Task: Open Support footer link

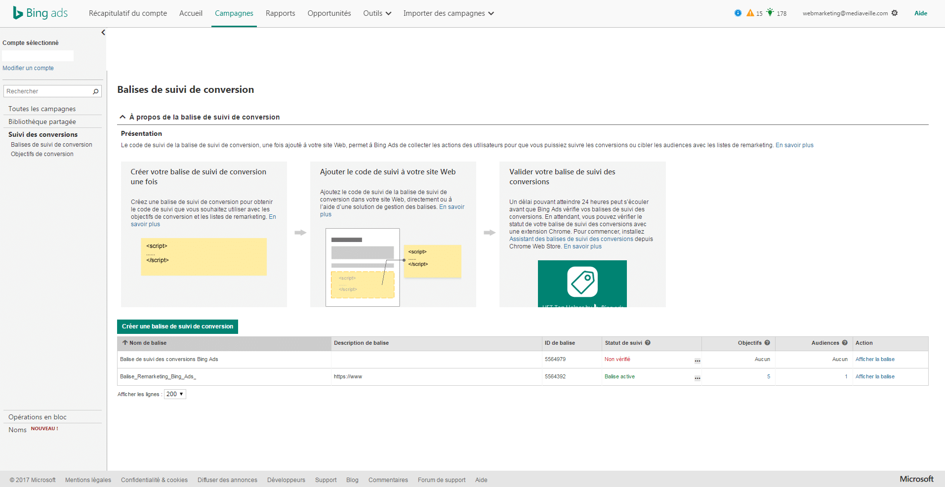Action: pos(326,480)
